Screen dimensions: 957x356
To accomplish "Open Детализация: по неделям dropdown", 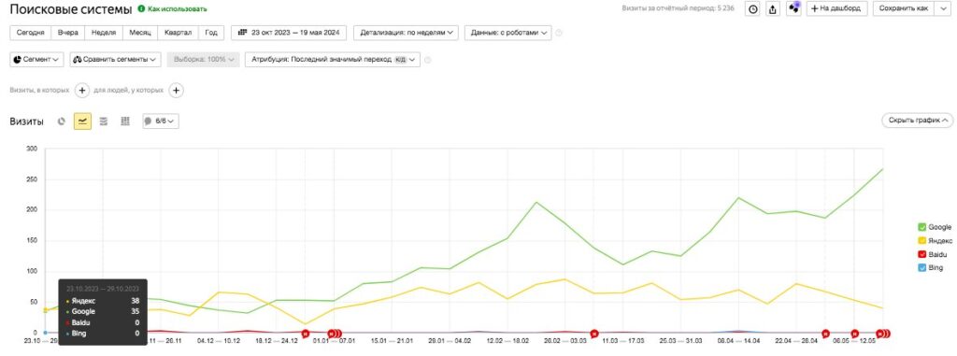I will pos(406,33).
